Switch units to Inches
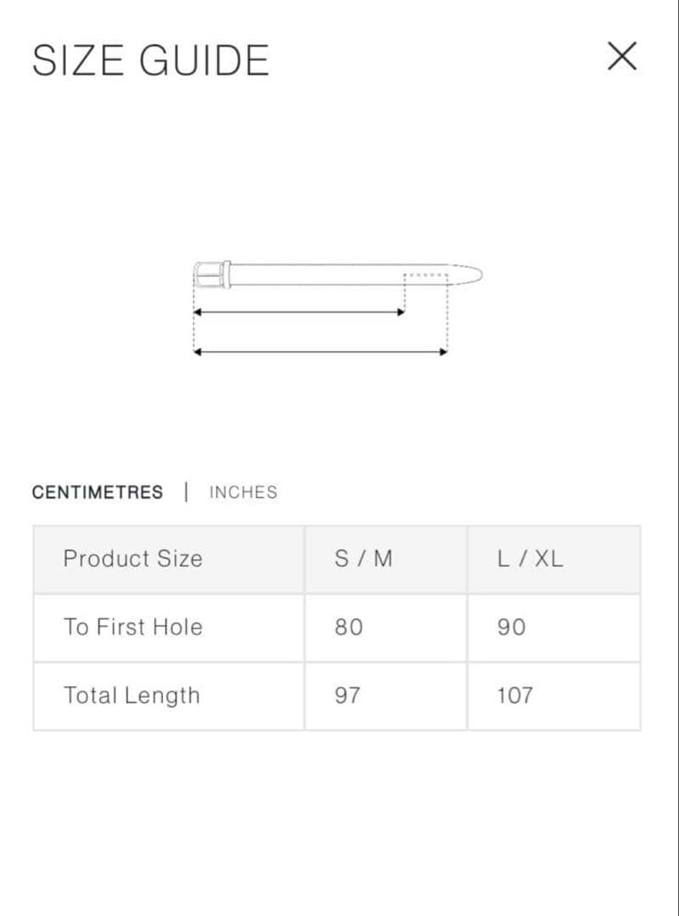The height and width of the screenshot is (916, 679). 243,492
